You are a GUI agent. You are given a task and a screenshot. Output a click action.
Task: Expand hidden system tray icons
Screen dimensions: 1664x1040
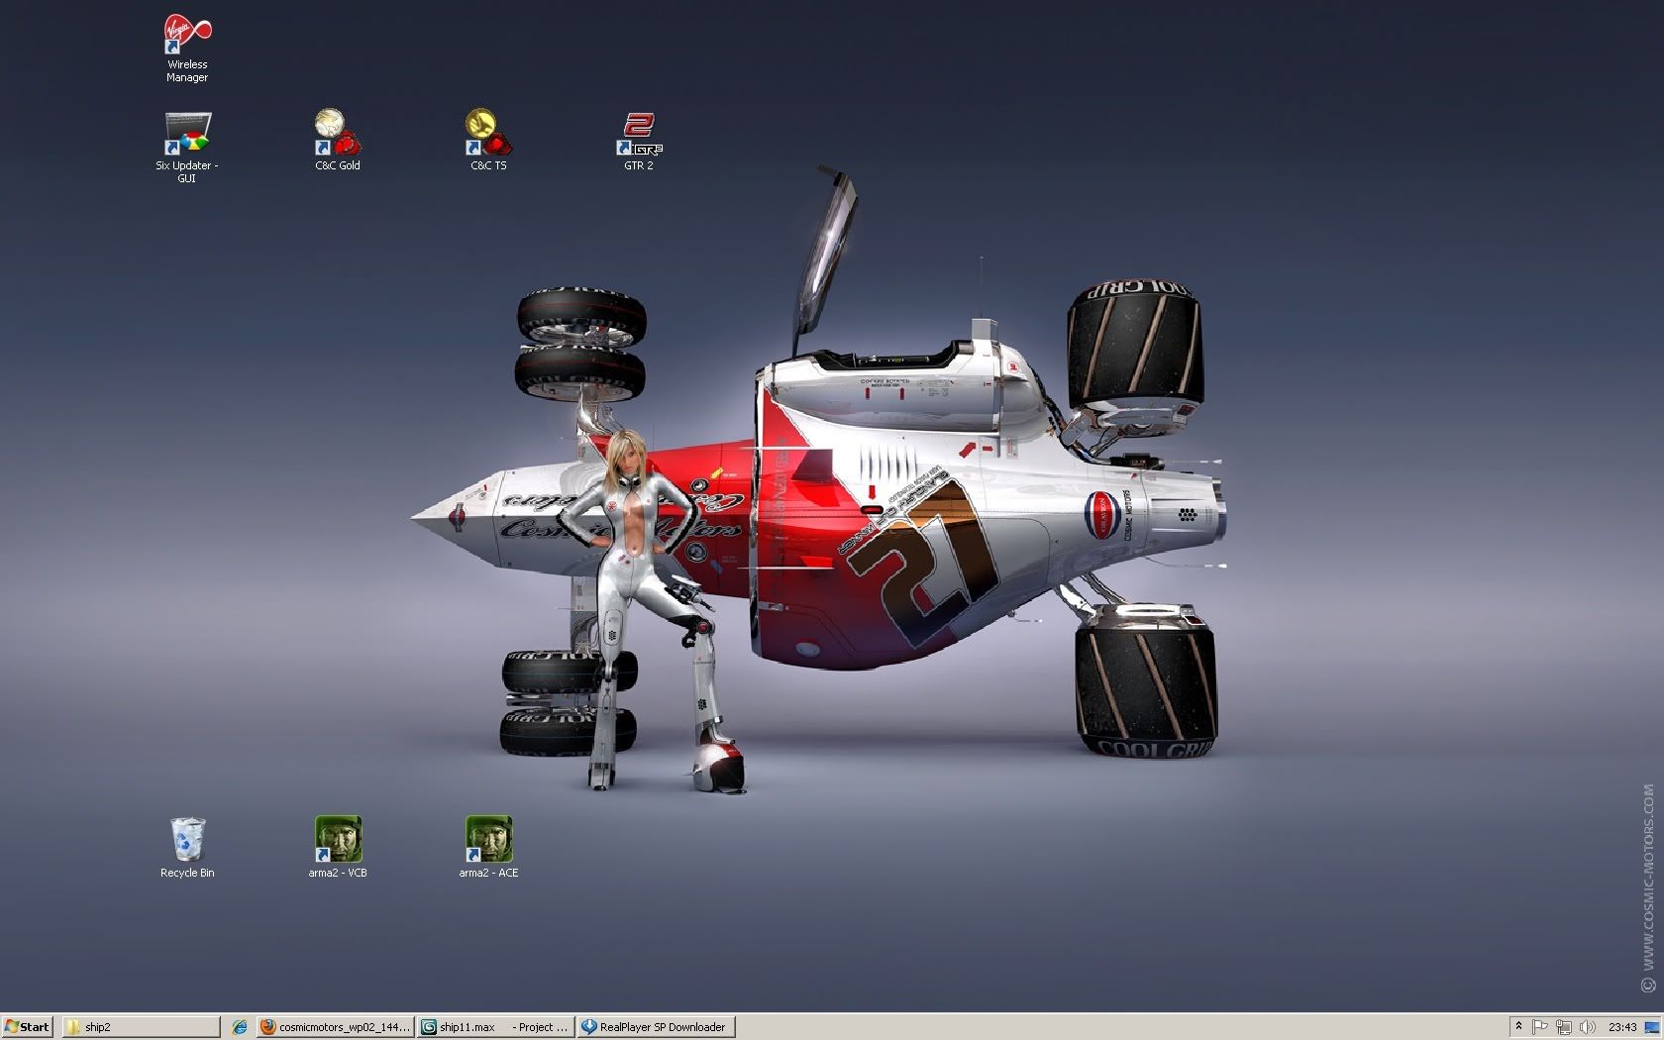(1518, 1027)
